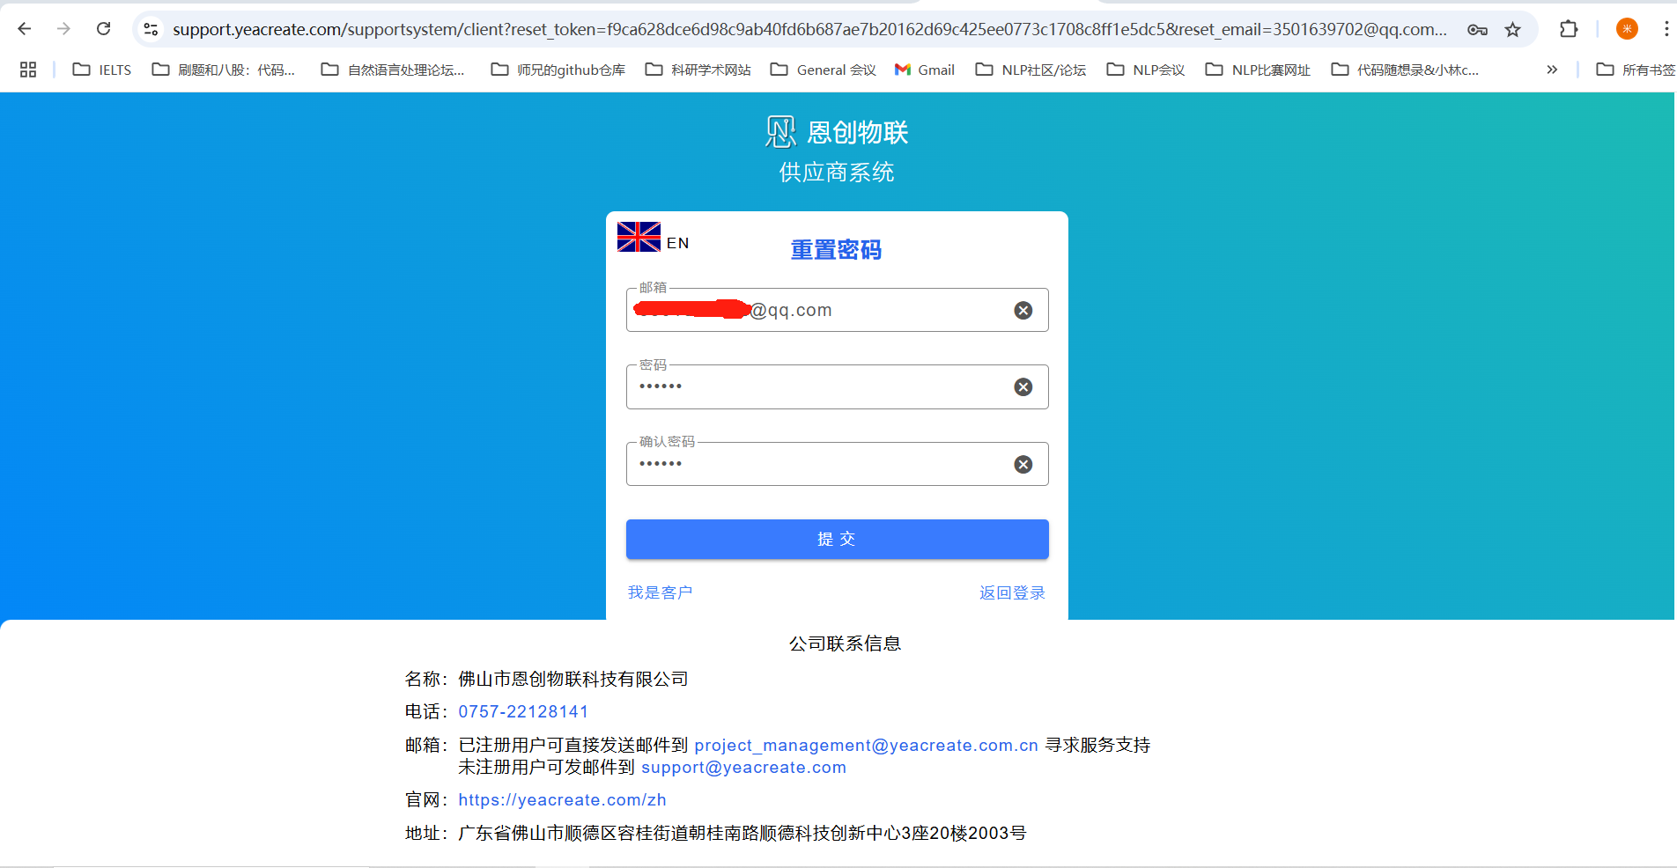Clear the 确认密码 confirm password field
Screen dimensions: 1677x868
[1023, 465]
